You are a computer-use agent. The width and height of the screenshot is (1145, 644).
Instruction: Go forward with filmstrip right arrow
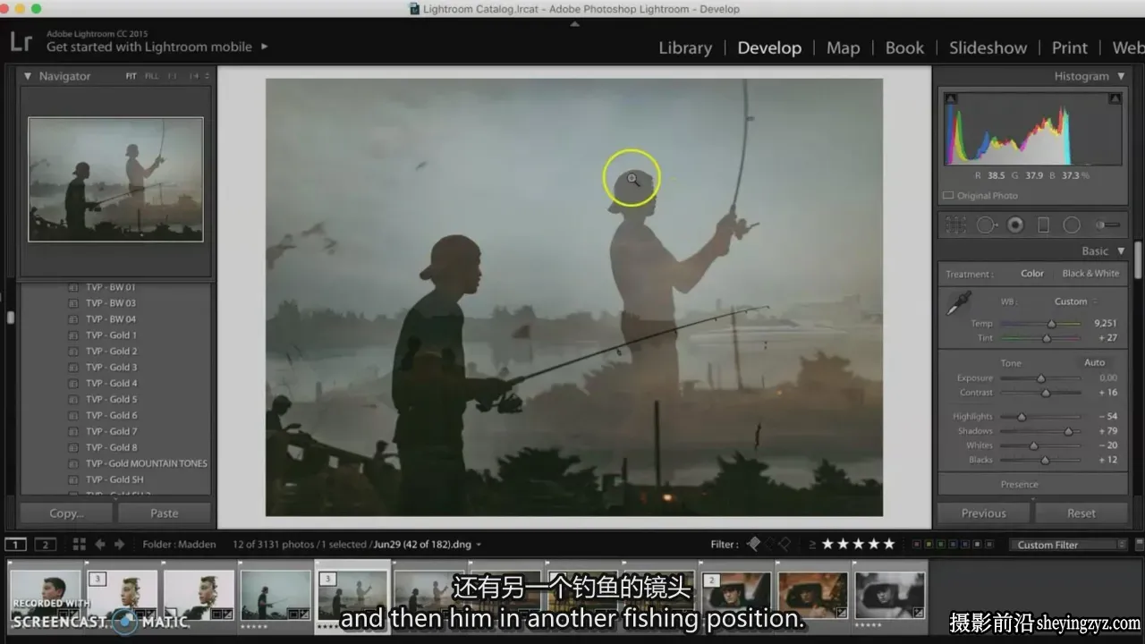119,544
